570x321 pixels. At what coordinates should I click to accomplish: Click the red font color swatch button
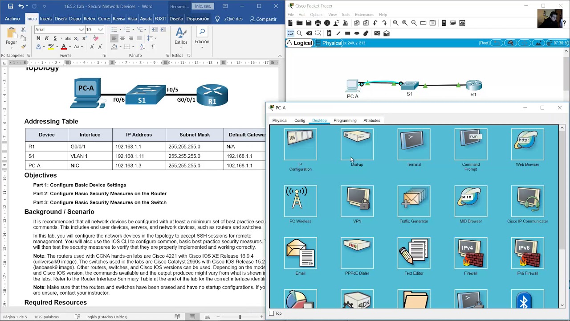tap(64, 47)
